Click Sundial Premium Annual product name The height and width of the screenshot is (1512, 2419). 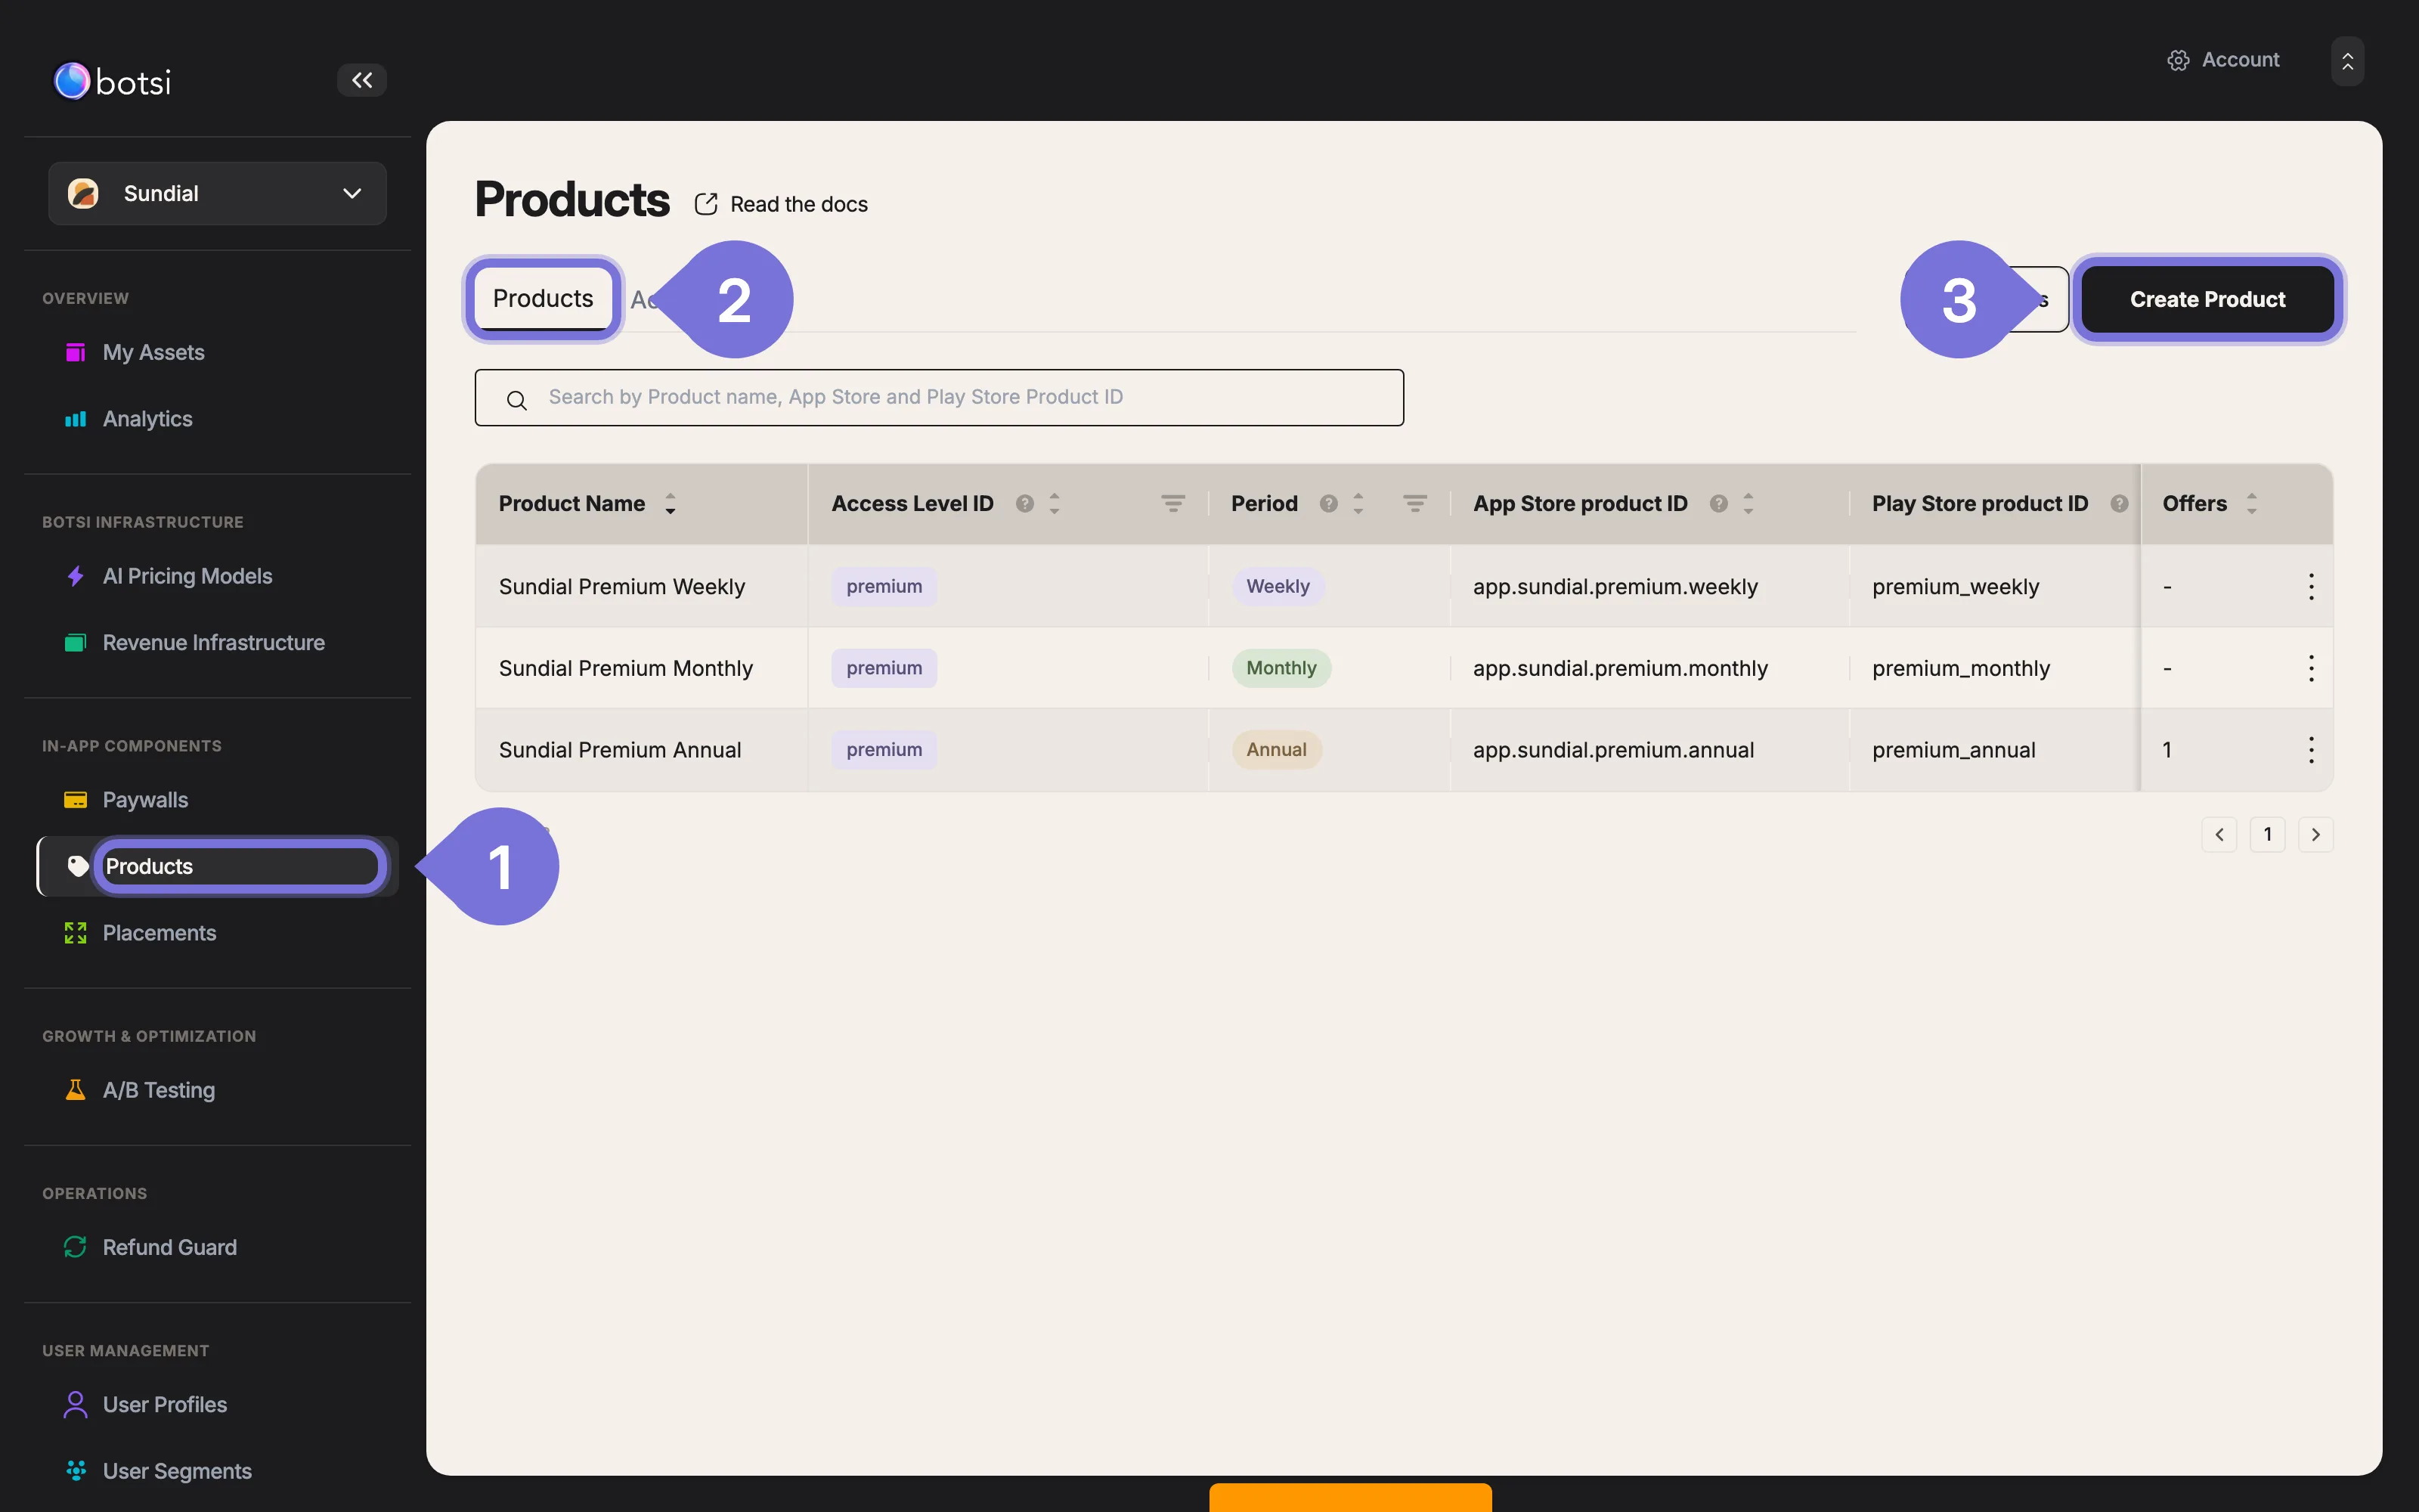(x=620, y=750)
